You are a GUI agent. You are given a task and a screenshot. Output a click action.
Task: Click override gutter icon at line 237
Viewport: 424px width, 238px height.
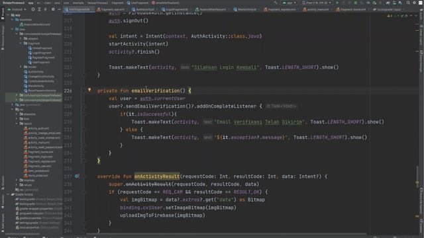[x=77, y=177]
